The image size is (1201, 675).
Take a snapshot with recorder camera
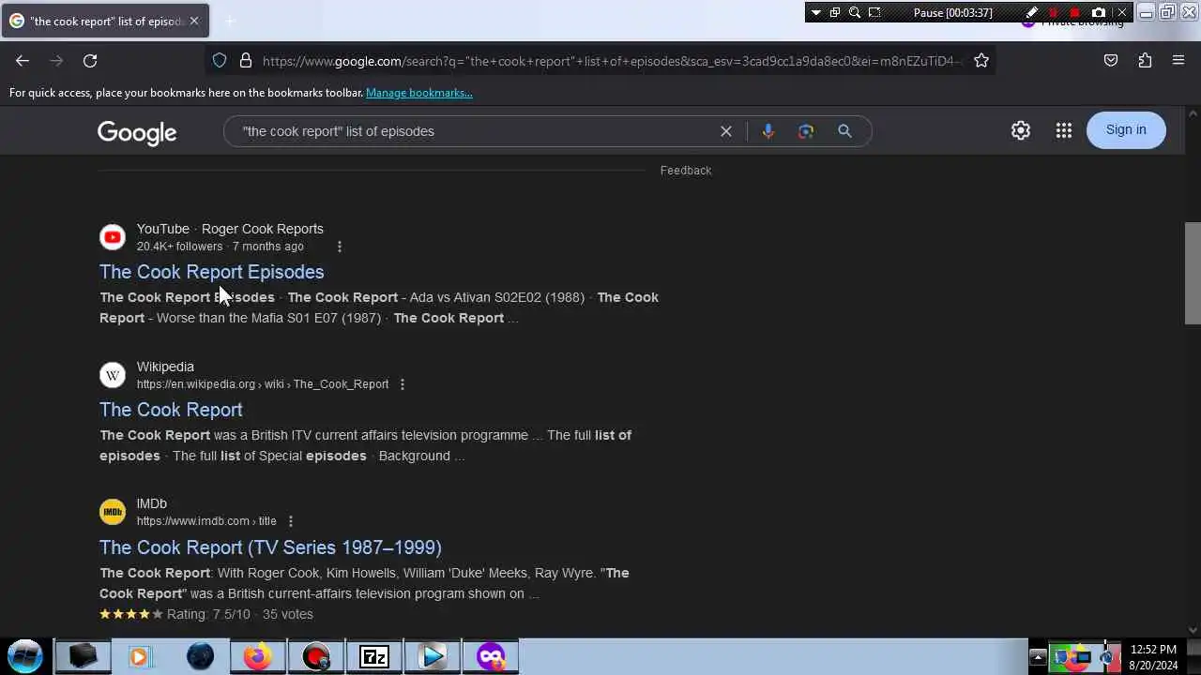click(x=1099, y=12)
